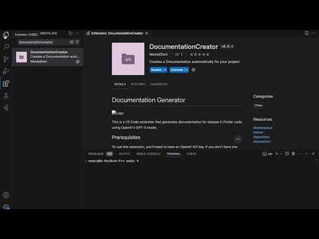The height and width of the screenshot is (239, 319).
Task: Open the extensions sidebar more actions menu
Action: click(77, 33)
